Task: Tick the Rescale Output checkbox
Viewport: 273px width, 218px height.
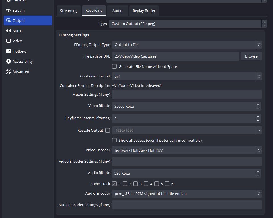Action: 108,131
